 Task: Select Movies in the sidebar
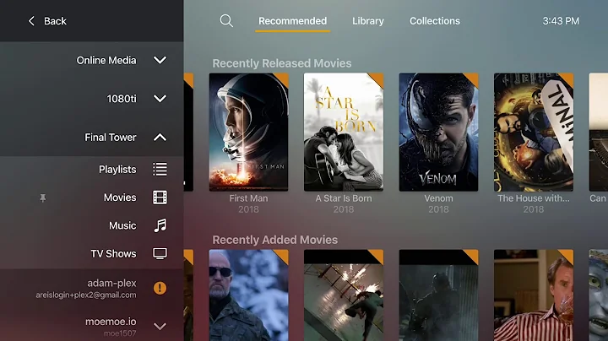120,198
